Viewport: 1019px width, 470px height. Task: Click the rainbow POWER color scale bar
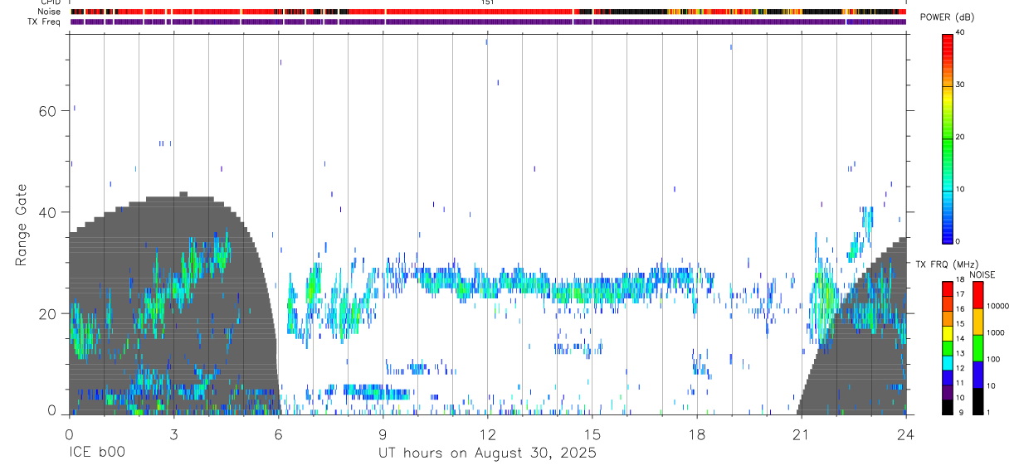(947, 138)
